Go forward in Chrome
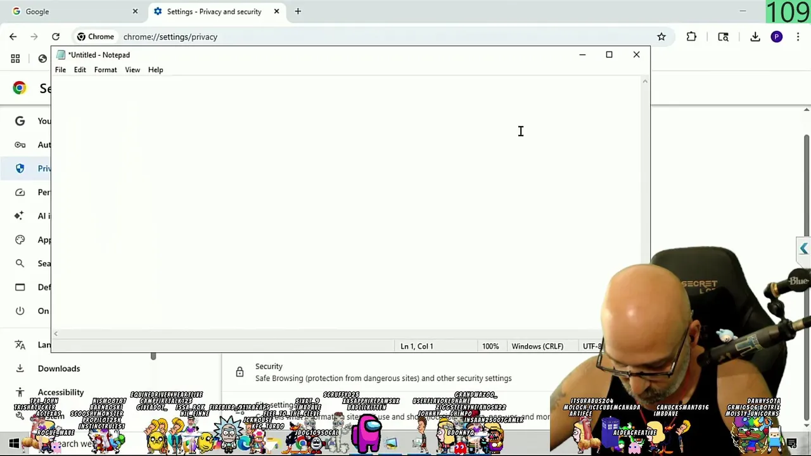This screenshot has height=456, width=811. (x=34, y=37)
